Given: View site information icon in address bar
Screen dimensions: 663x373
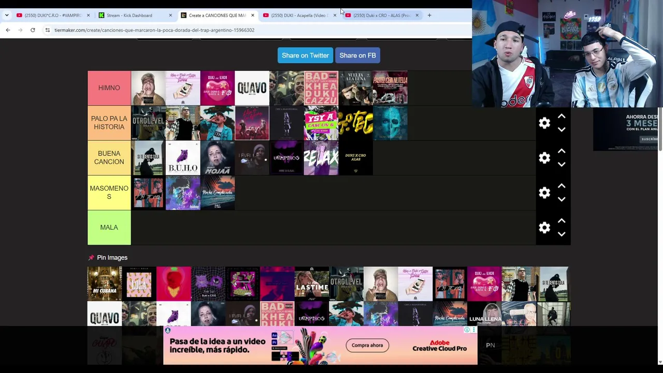Looking at the screenshot, I should pos(48,30).
